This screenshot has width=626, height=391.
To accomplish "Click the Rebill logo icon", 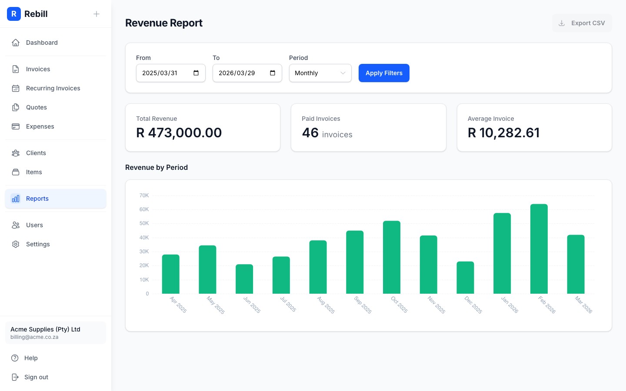I will [14, 14].
